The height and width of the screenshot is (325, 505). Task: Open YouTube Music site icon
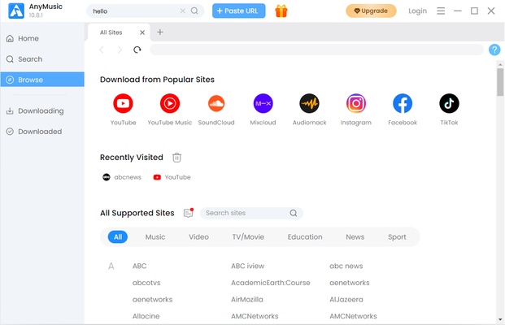pyautogui.click(x=170, y=103)
